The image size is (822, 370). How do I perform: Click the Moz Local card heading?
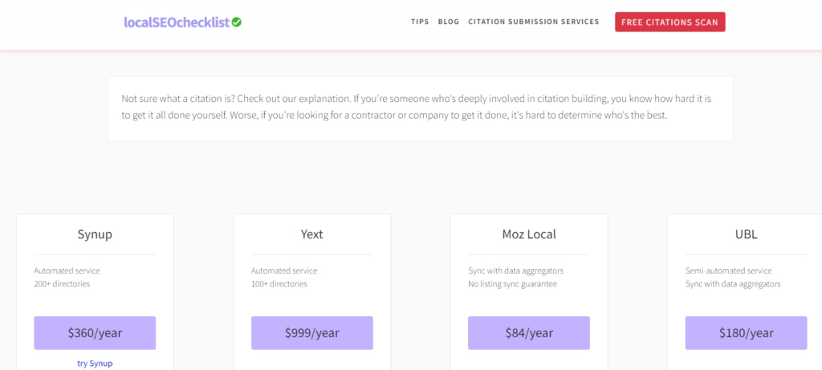(x=528, y=234)
